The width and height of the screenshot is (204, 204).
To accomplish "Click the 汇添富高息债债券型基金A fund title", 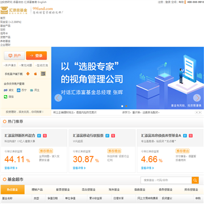I will (161, 135).
